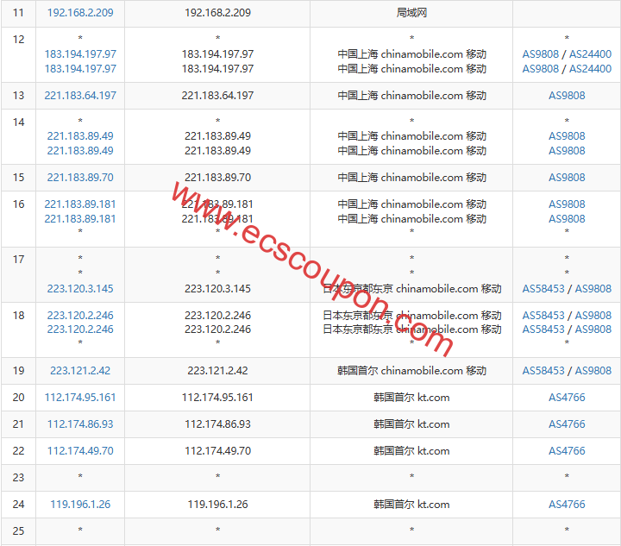Screen dimensions: 621x546
Task: Open the blue 221.183.89.70 link in hop 15
Action: 80,178
